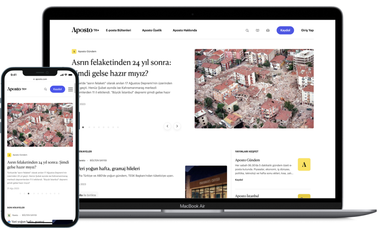Advance to the next slide with the laptop carousel arrow
The width and height of the screenshot is (385, 228).
(x=177, y=126)
